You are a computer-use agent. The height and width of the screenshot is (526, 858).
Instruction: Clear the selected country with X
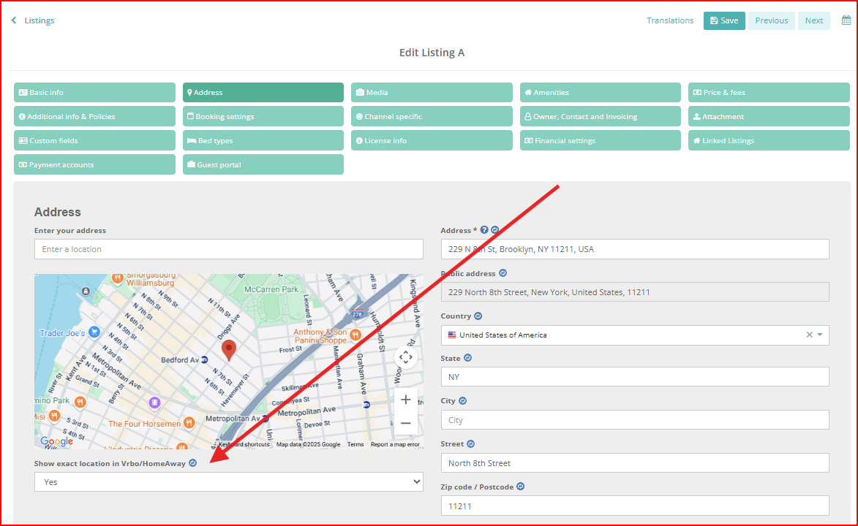tap(809, 335)
